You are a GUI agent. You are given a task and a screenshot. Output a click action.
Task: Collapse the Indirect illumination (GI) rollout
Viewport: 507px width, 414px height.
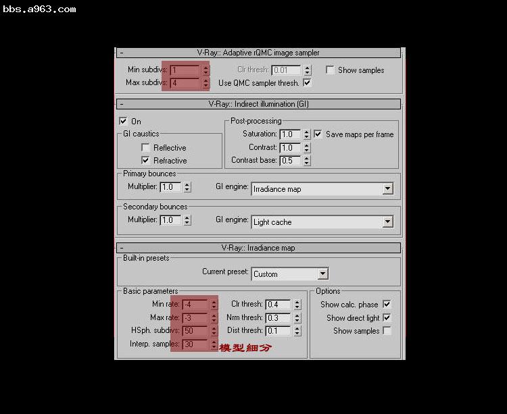[258, 104]
